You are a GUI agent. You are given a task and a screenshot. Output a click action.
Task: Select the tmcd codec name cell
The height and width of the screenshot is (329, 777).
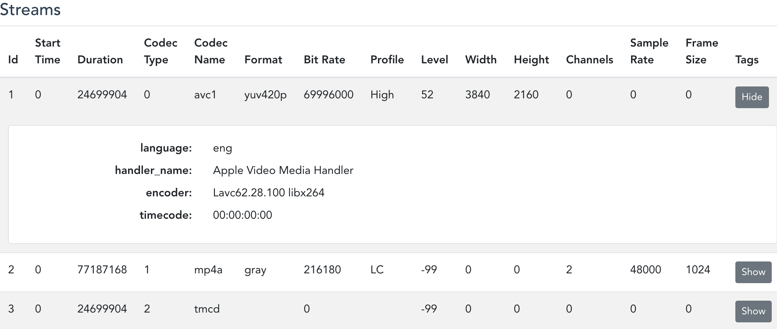click(x=207, y=309)
